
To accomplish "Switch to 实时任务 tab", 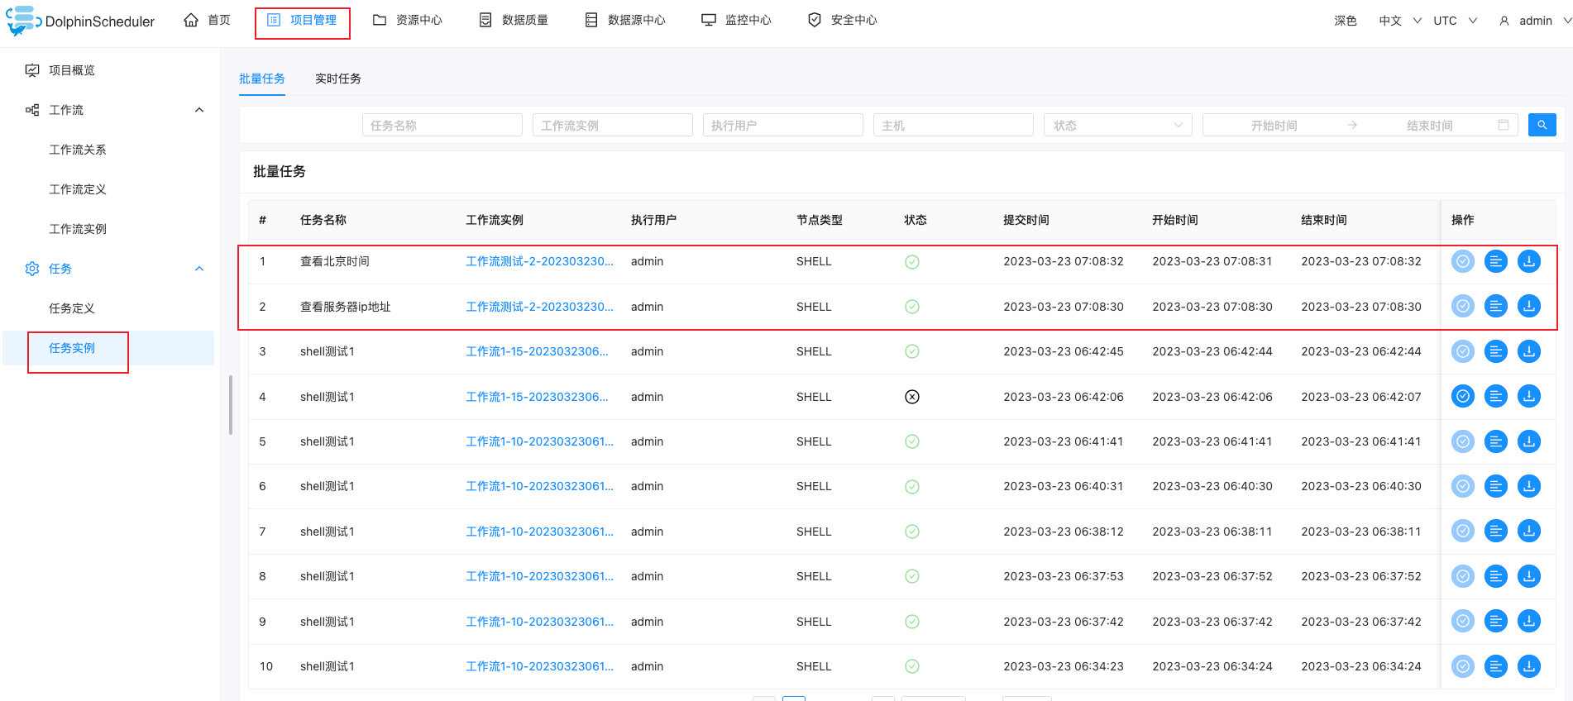I will [x=338, y=79].
